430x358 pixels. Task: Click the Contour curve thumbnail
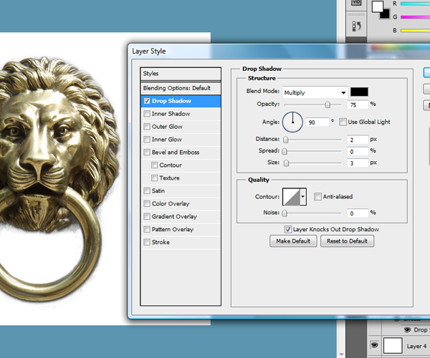[x=291, y=197]
